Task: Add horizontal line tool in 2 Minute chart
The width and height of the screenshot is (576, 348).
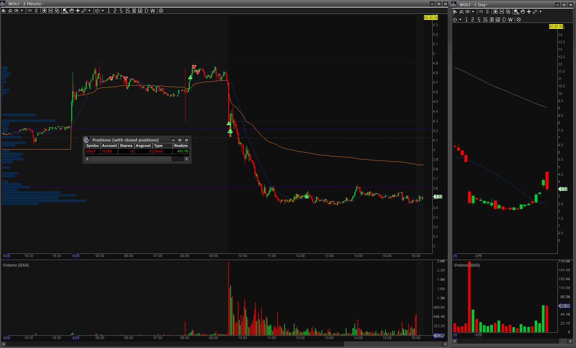Action: point(30,11)
